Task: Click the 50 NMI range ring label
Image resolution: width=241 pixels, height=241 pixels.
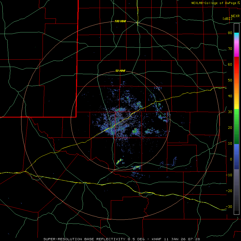Action: coord(120,71)
